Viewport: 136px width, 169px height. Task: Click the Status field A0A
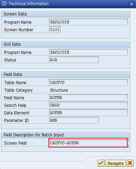pyautogui.click(x=74, y=60)
